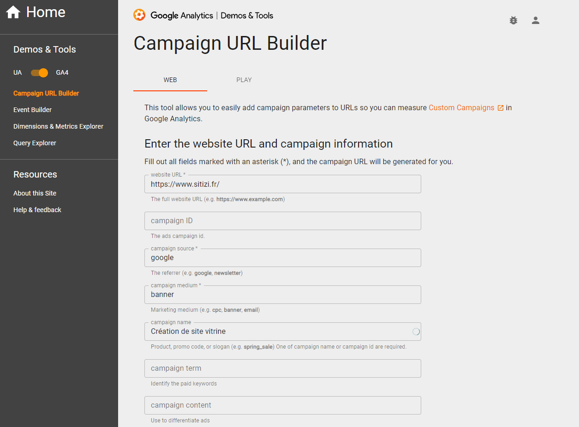
Task: Select the GA4 label on the toggle
Action: pos(61,72)
